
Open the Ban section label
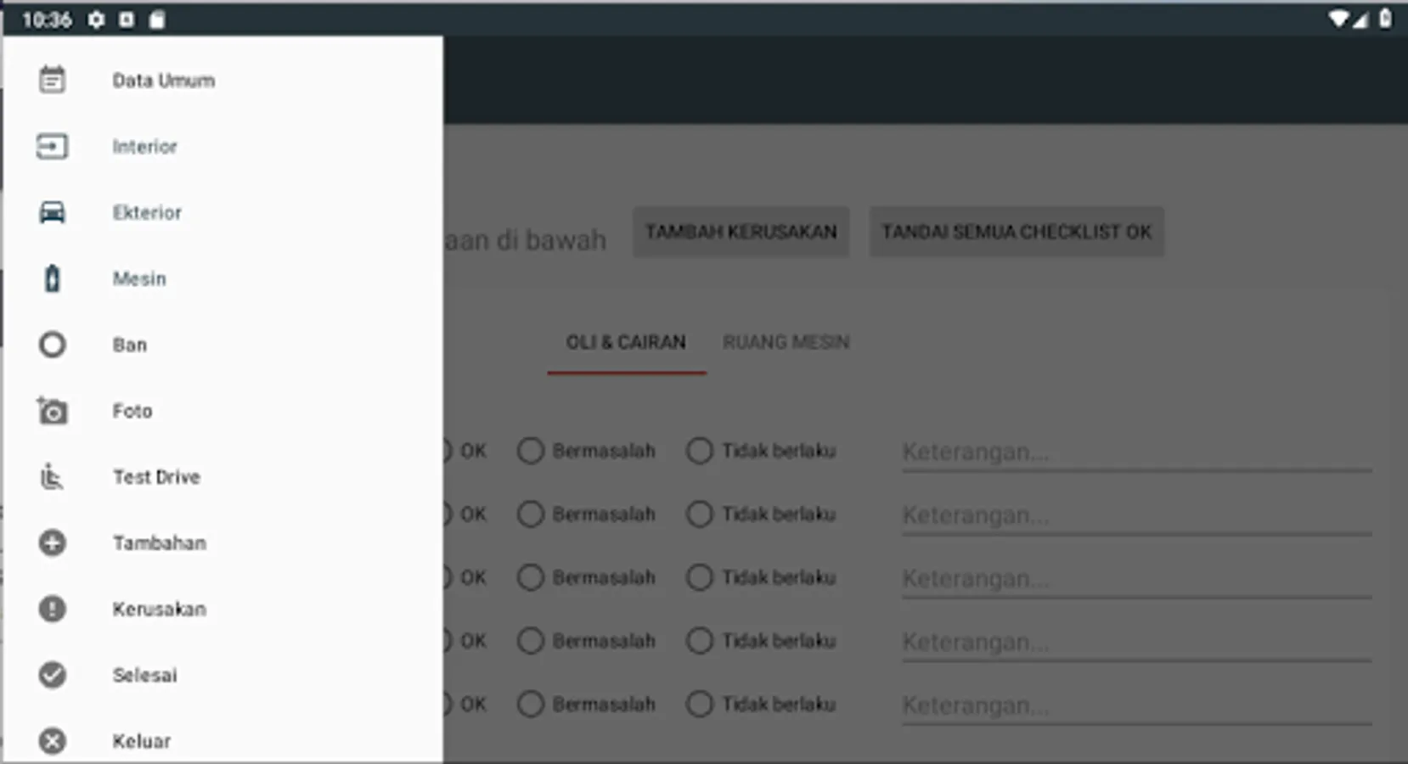(x=130, y=345)
